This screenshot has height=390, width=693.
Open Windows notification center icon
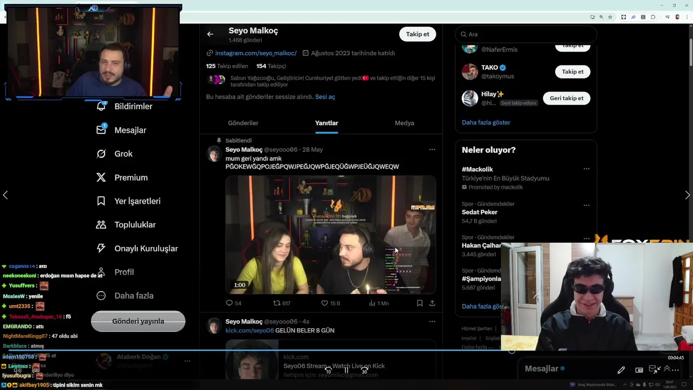684,385
